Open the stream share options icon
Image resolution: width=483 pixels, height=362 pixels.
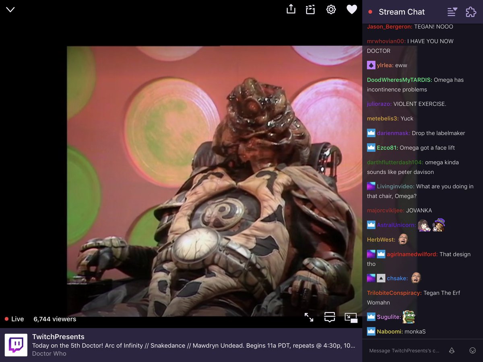coord(291,9)
